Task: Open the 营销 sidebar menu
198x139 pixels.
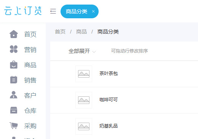Action: [30, 50]
